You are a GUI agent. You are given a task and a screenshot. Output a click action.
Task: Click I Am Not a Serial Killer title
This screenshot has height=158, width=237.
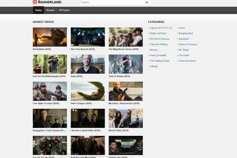tap(85, 131)
